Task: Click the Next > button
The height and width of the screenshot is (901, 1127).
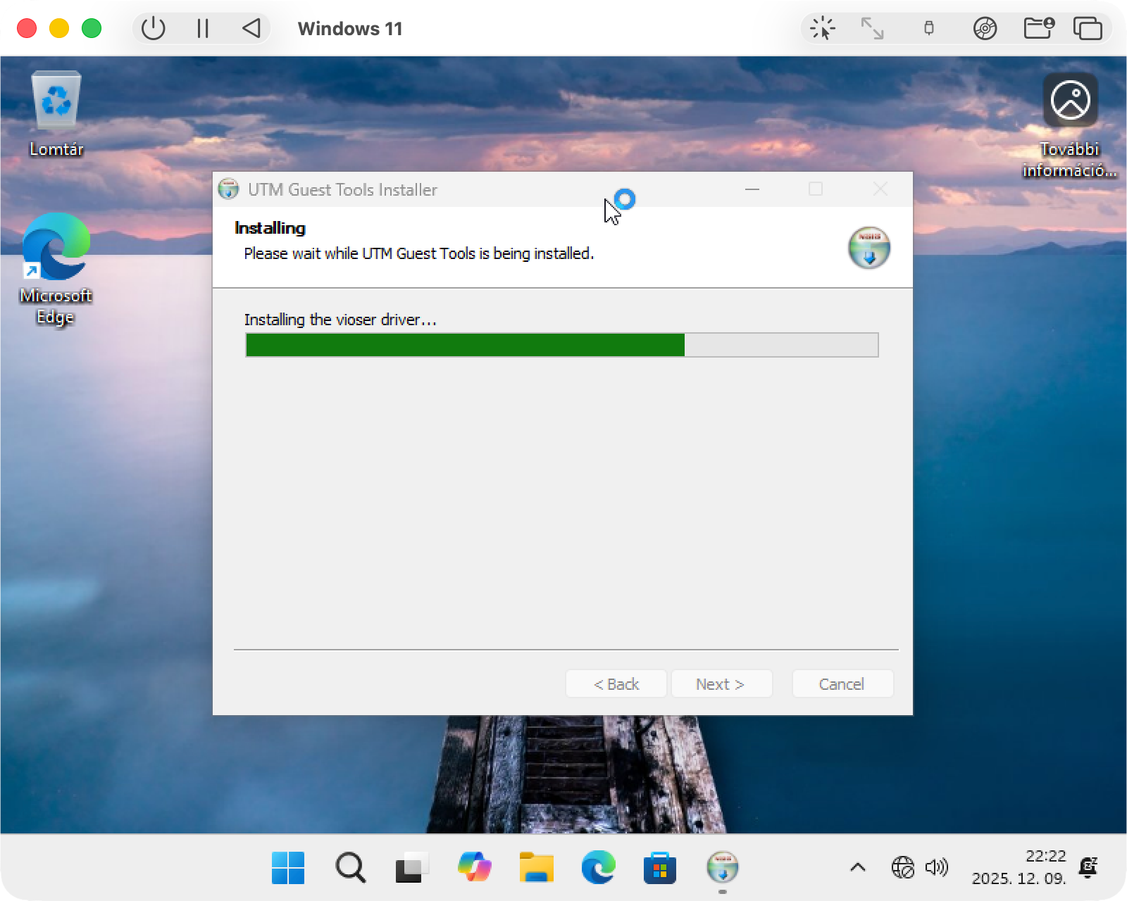Action: (x=721, y=684)
